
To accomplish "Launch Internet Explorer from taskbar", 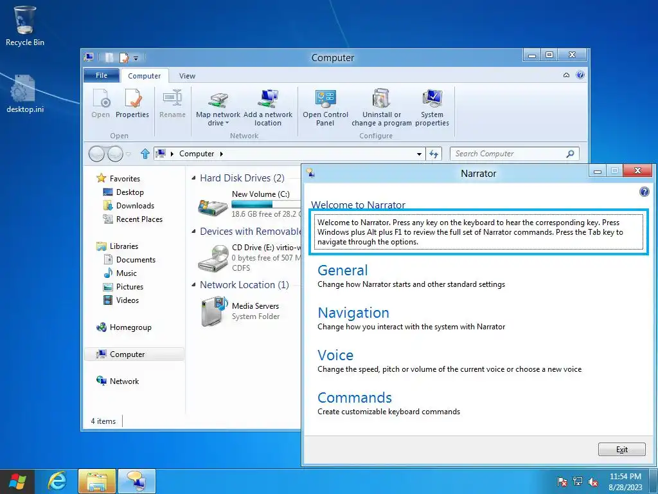I will click(57, 481).
